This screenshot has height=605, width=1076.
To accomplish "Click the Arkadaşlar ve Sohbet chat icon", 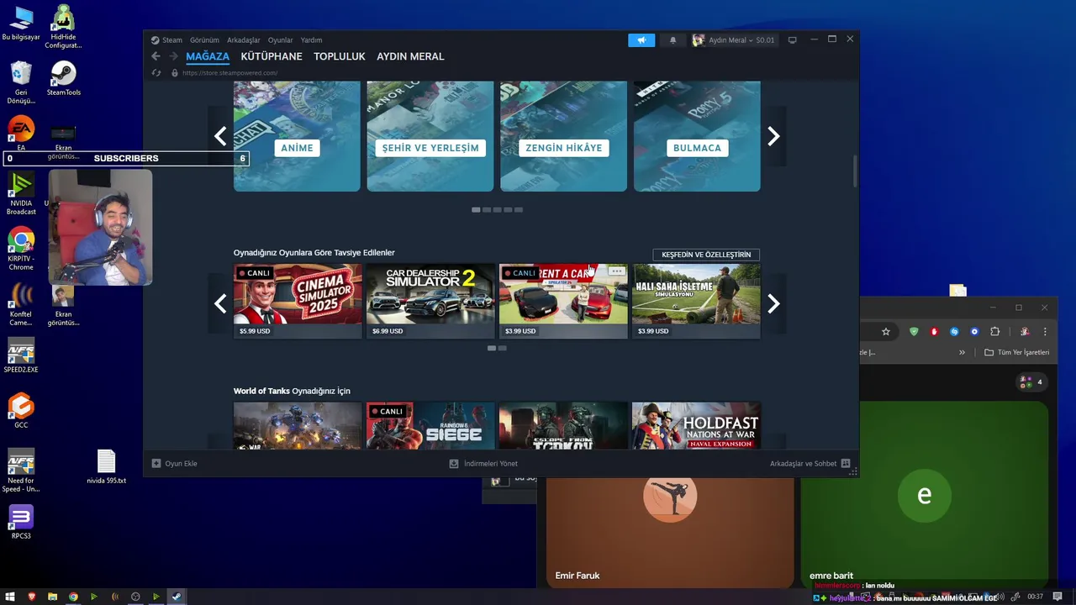I will click(x=846, y=463).
